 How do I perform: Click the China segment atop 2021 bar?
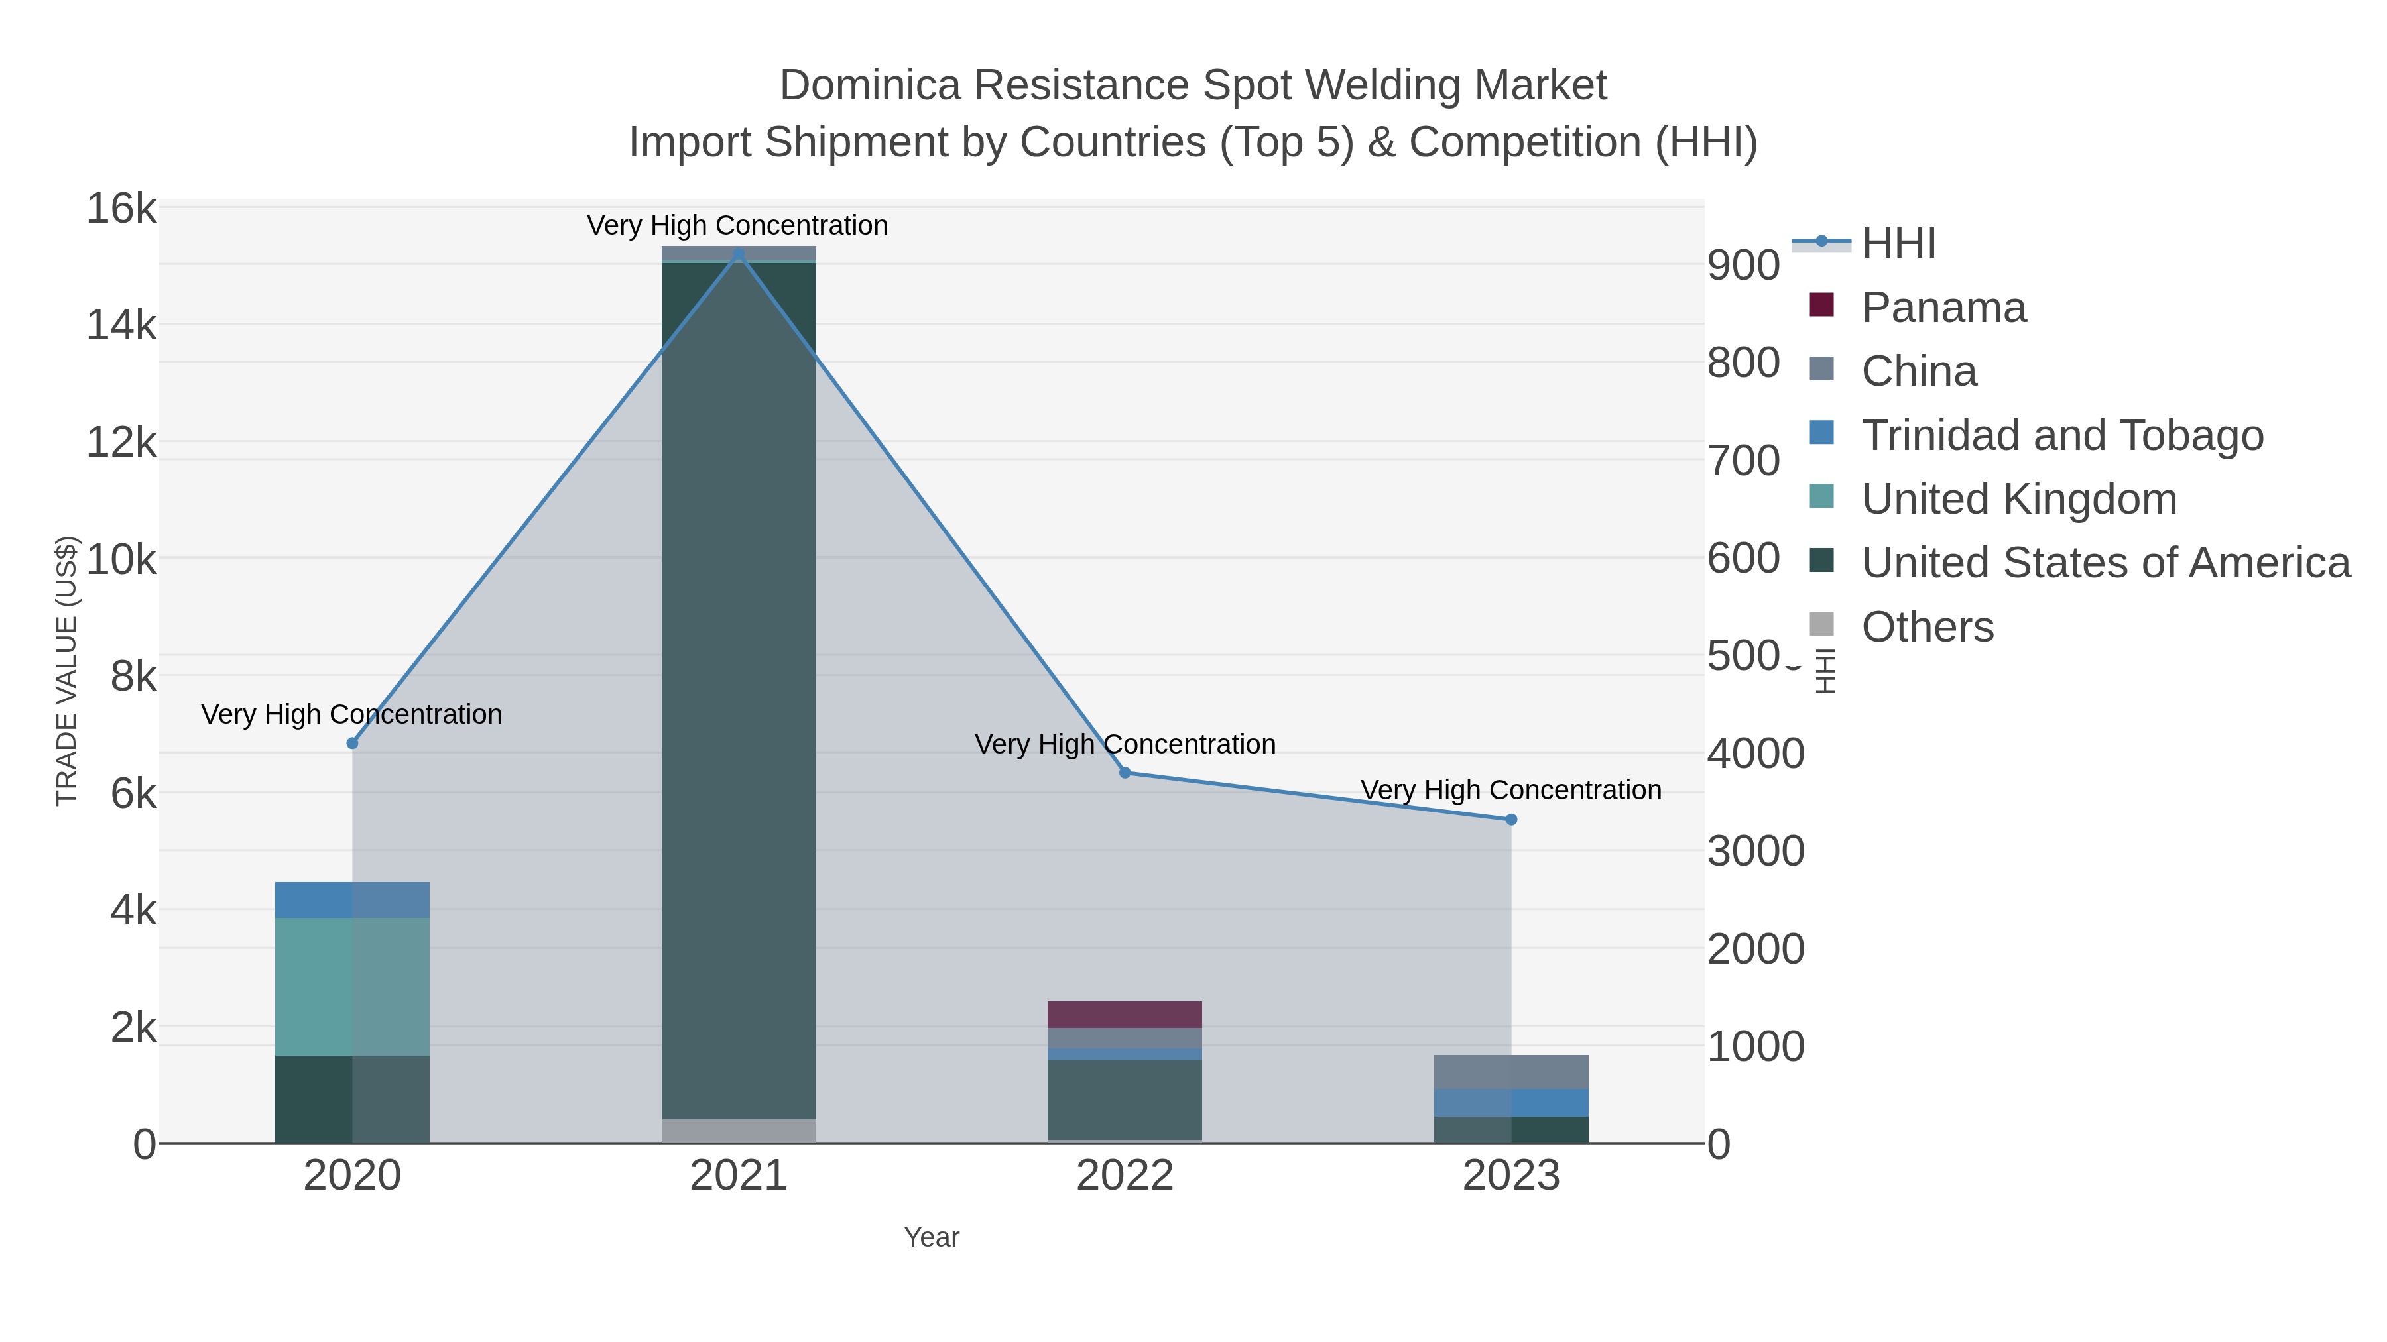click(x=739, y=254)
